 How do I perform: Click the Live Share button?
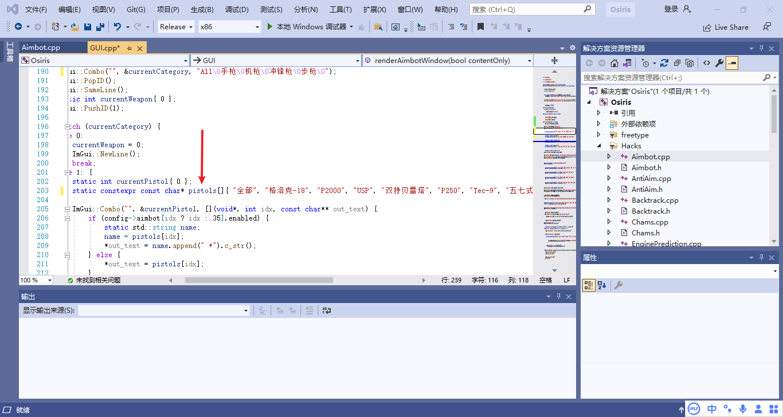[x=726, y=27]
